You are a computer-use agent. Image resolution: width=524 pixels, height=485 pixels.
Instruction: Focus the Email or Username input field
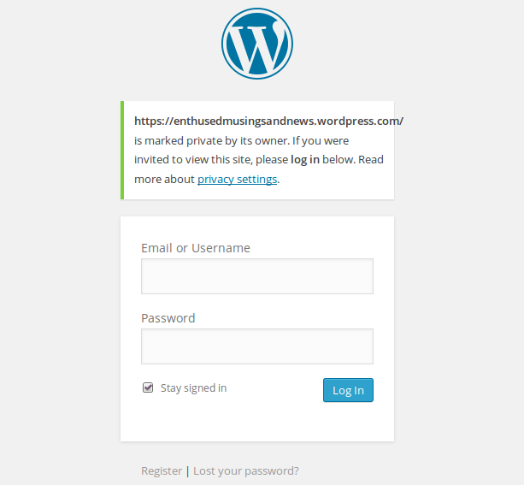(x=256, y=276)
